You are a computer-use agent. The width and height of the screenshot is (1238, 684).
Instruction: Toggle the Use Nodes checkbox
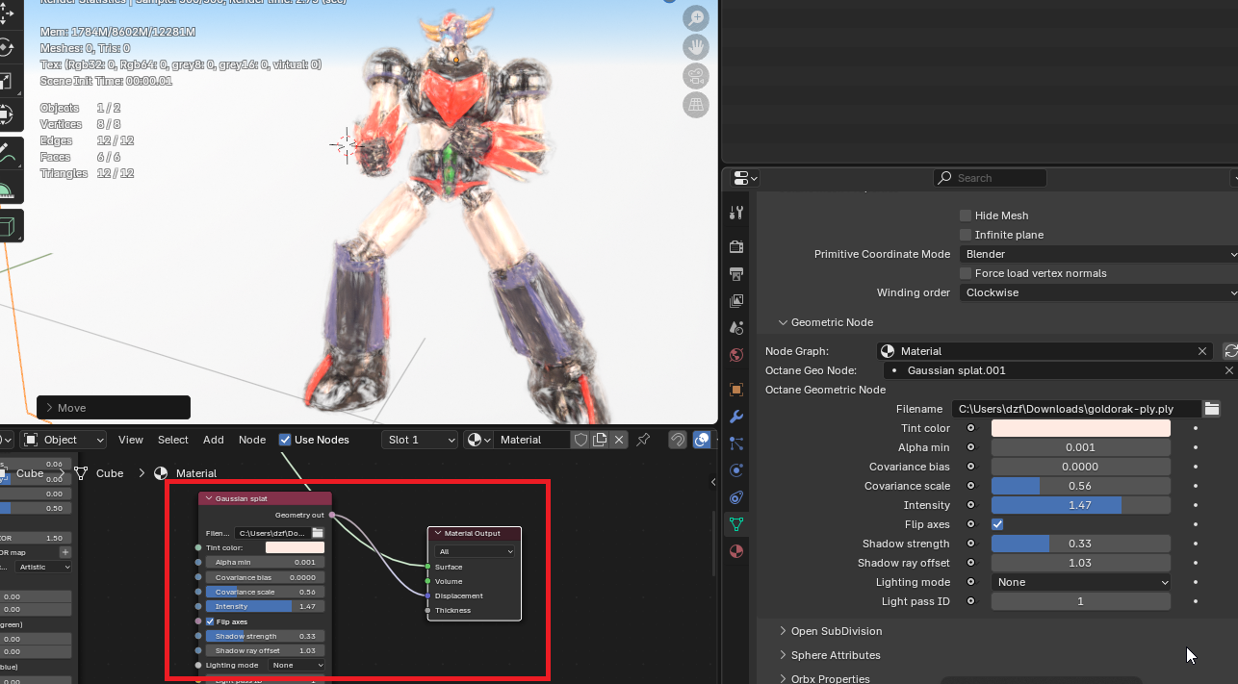[x=285, y=440]
